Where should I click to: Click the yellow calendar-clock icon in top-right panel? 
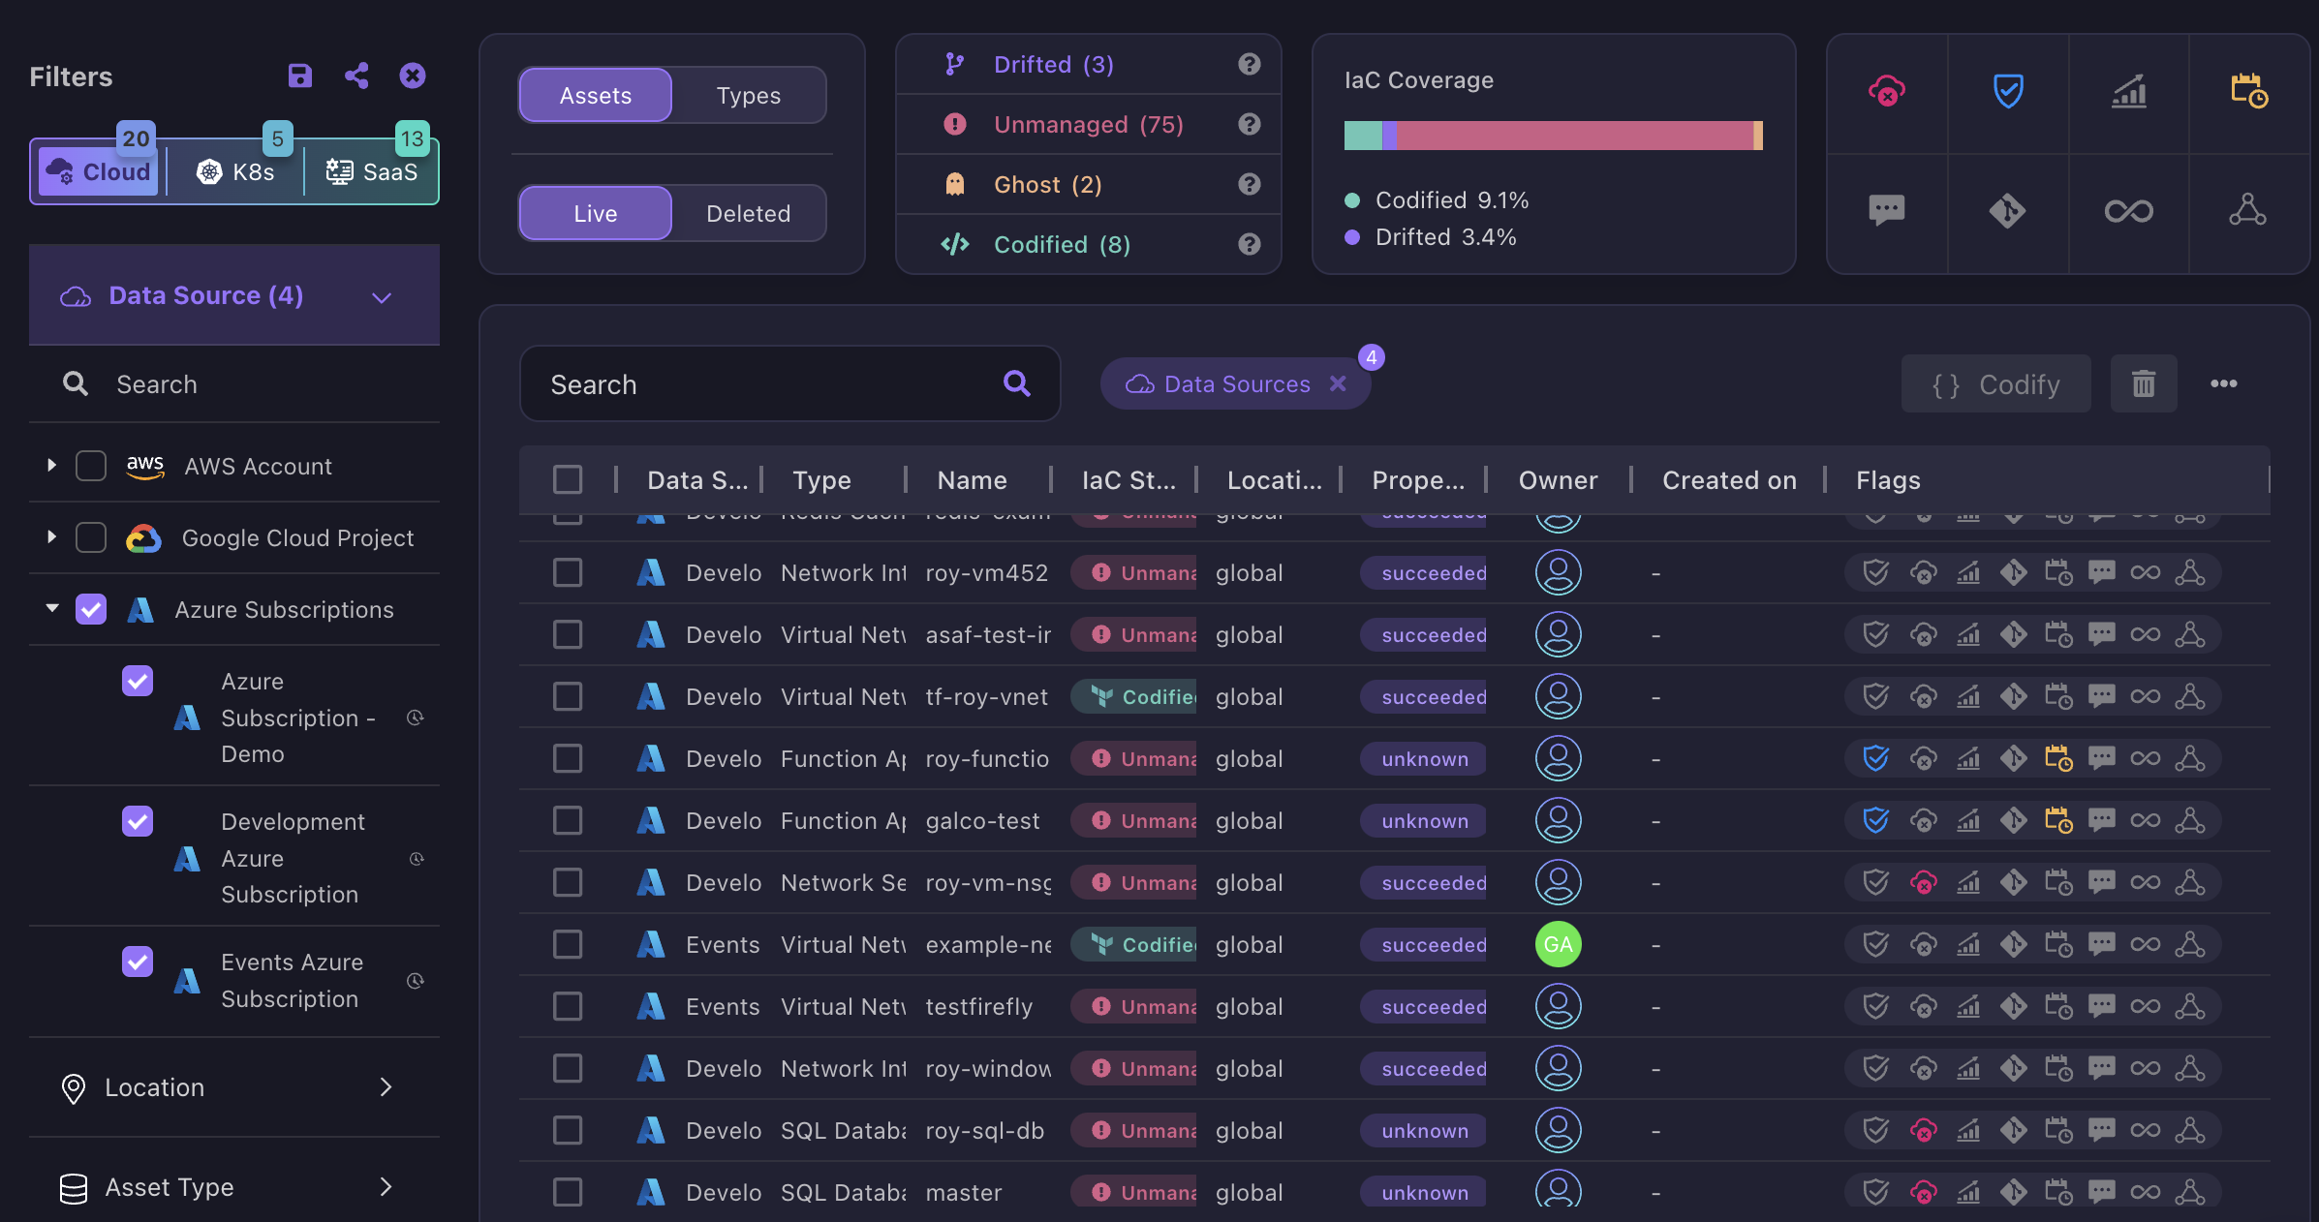click(2249, 92)
